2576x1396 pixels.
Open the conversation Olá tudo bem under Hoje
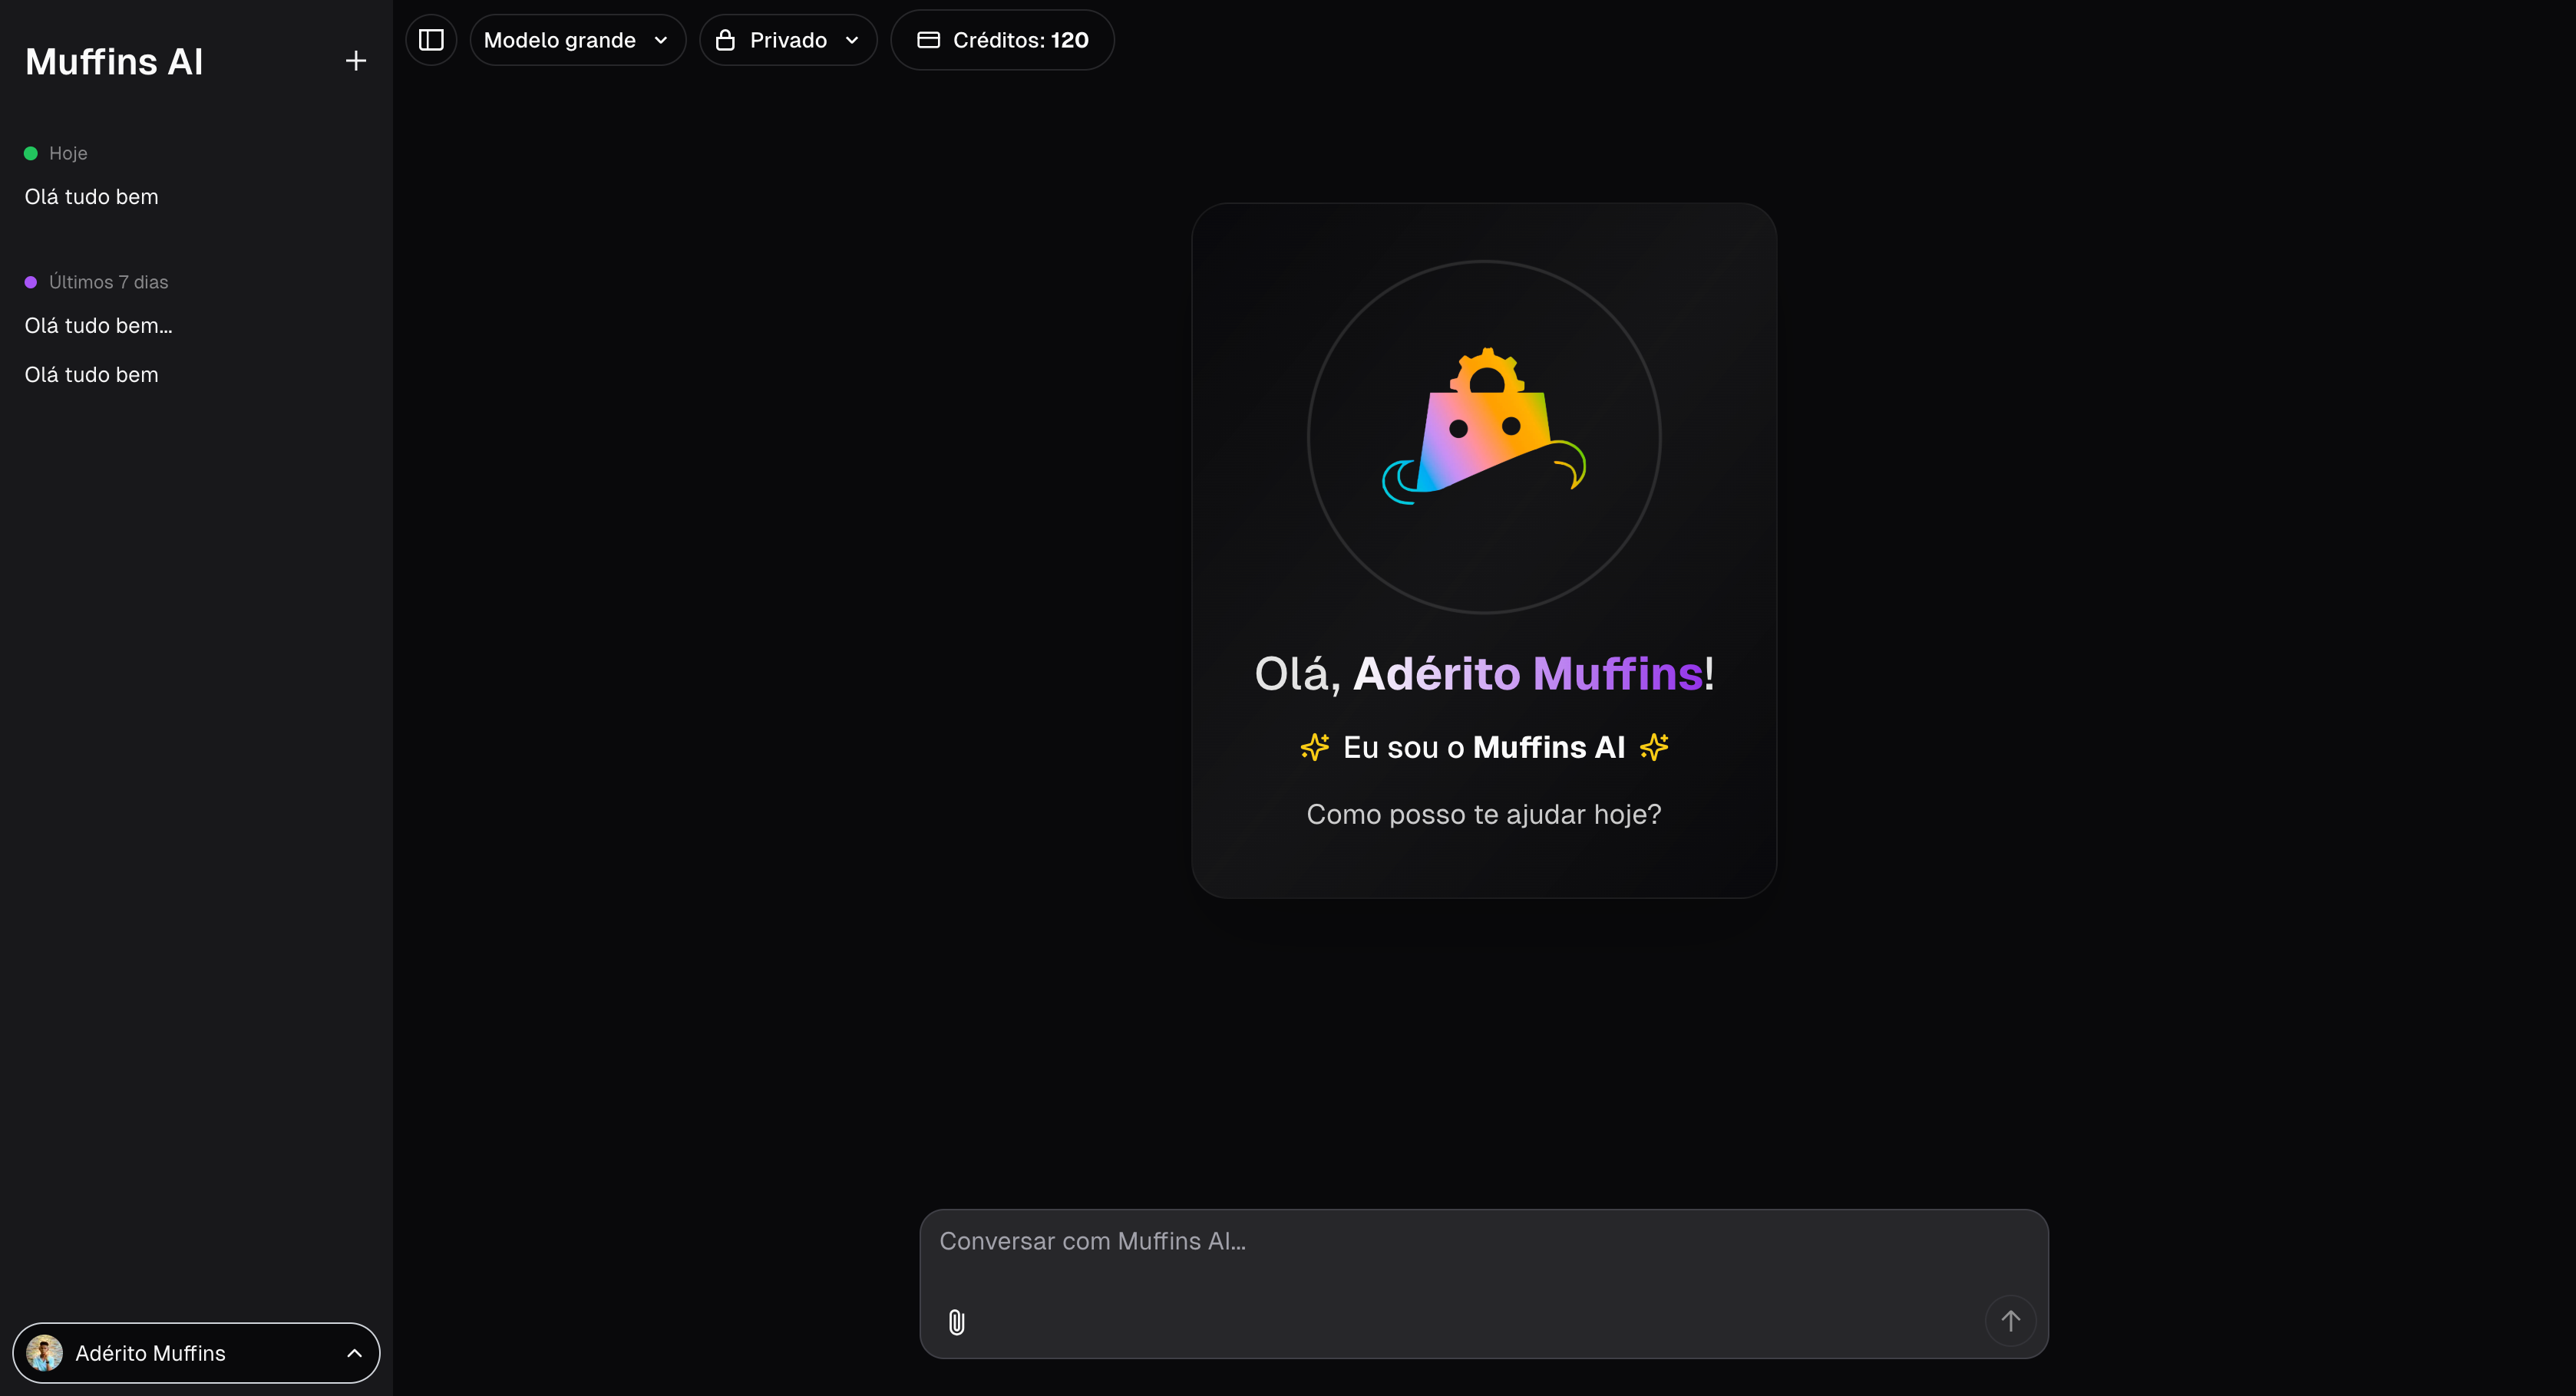[x=91, y=196]
